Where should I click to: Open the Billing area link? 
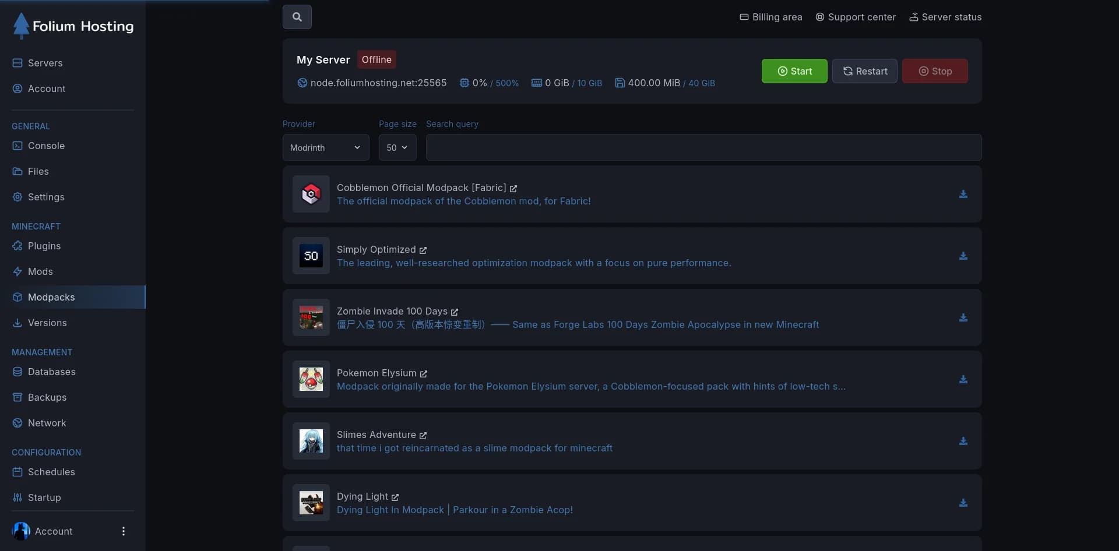click(770, 17)
